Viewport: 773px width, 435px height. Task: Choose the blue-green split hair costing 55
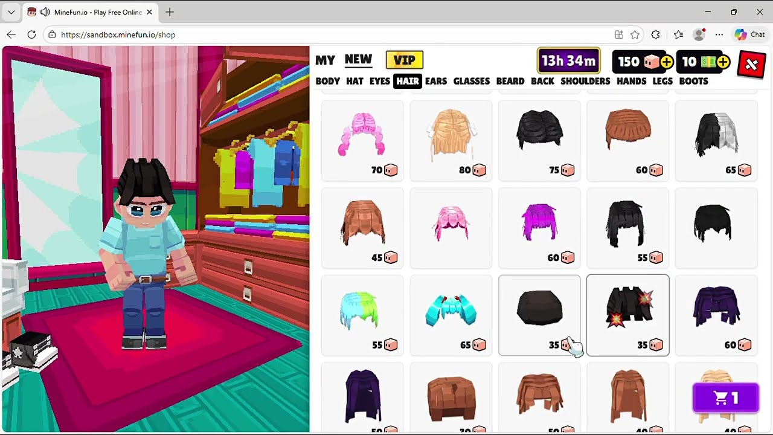[x=362, y=315]
